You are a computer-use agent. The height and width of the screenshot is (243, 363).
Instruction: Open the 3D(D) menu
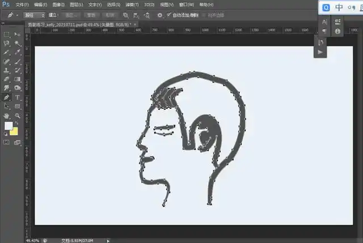pos(149,5)
